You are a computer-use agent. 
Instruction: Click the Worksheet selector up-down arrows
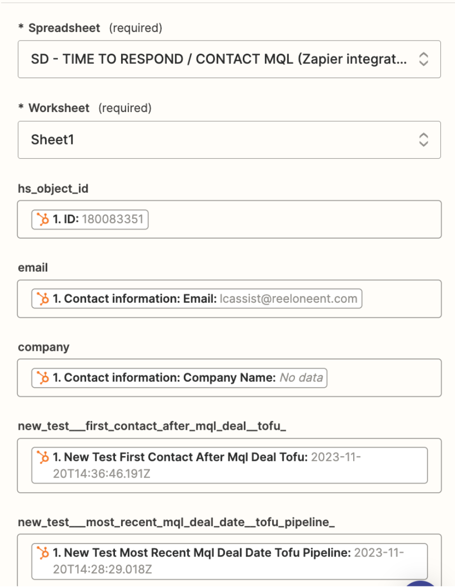(423, 140)
